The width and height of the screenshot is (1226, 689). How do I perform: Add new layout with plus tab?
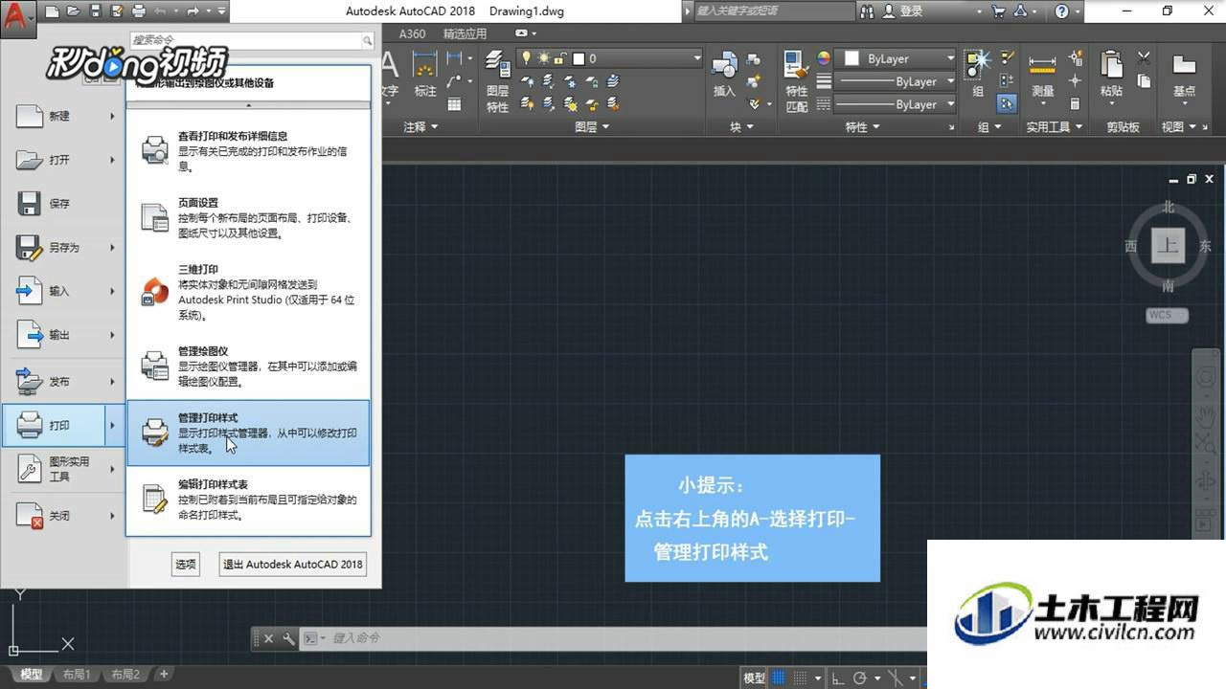coord(164,675)
